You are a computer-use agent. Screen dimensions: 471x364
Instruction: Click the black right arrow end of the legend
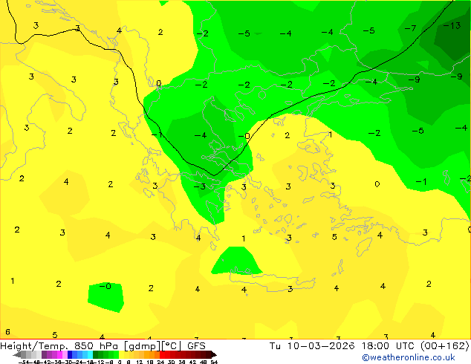pos(213,354)
